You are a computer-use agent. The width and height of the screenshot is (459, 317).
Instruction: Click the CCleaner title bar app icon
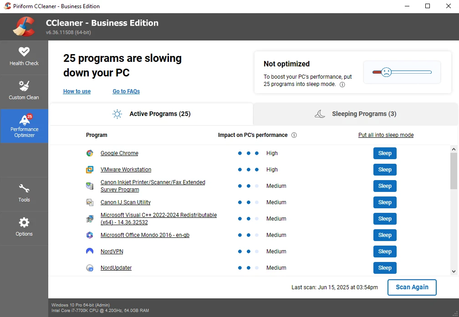pos(7,6)
